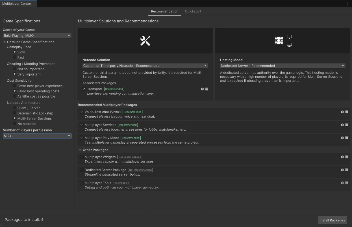Screen dimensions: 352x227
Task: Open Transport in Package Manager via its icon
Action: (x=207, y=89)
